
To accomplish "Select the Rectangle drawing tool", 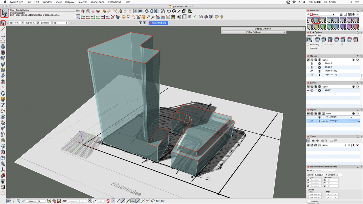I will pos(3,35).
